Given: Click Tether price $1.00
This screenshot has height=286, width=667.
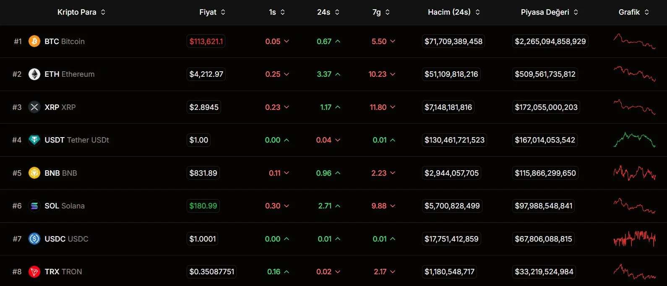Looking at the screenshot, I should pyautogui.click(x=199, y=140).
